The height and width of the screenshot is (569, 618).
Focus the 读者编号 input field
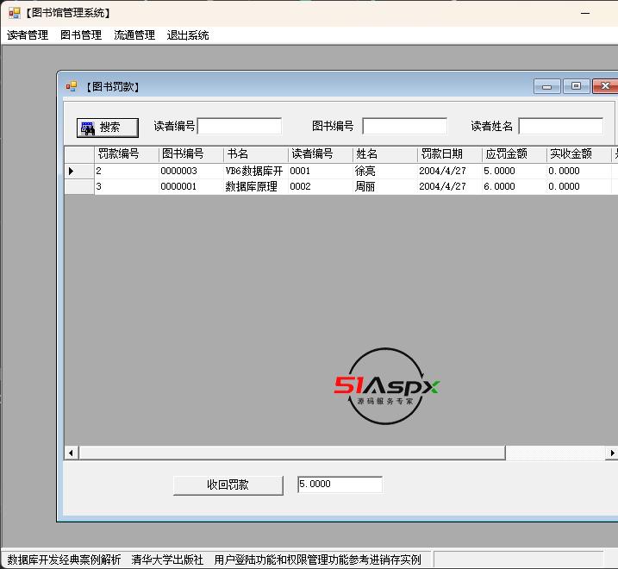click(x=240, y=126)
